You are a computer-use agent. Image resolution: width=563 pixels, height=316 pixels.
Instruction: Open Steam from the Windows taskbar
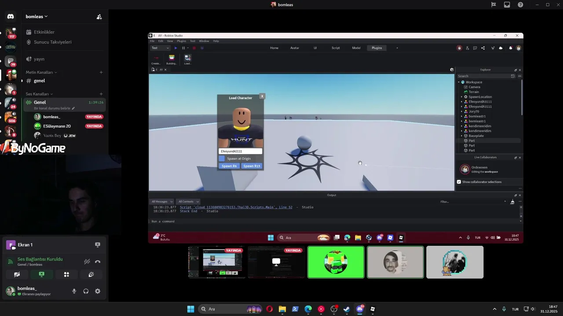click(347, 309)
